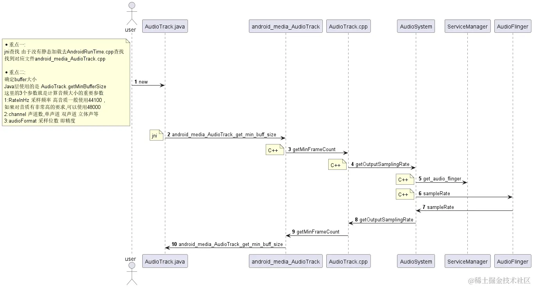Click the top ServiceManager participant box
The width and height of the screenshot is (533, 287).
[x=467, y=27]
